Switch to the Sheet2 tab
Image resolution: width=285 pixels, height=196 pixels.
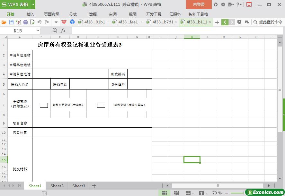coord(57,186)
